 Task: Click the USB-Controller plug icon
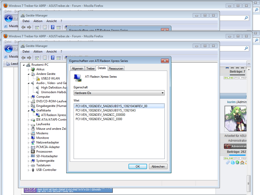tap(33, 170)
